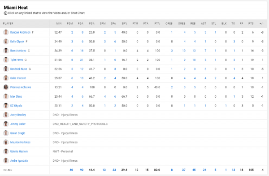
Task: Open team total 90 field goal attempts
Action: click(x=82, y=170)
